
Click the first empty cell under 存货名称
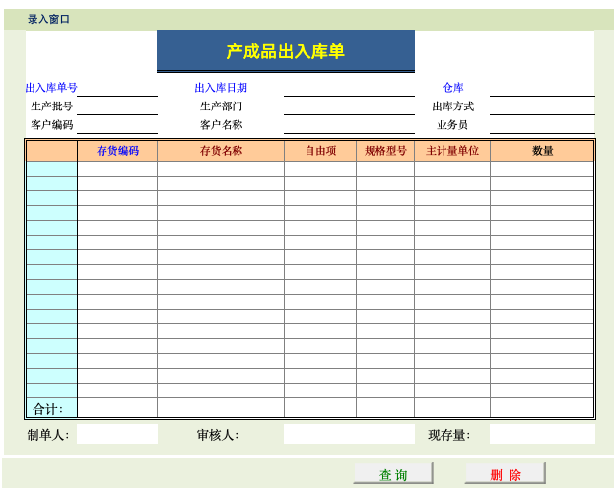221,169
